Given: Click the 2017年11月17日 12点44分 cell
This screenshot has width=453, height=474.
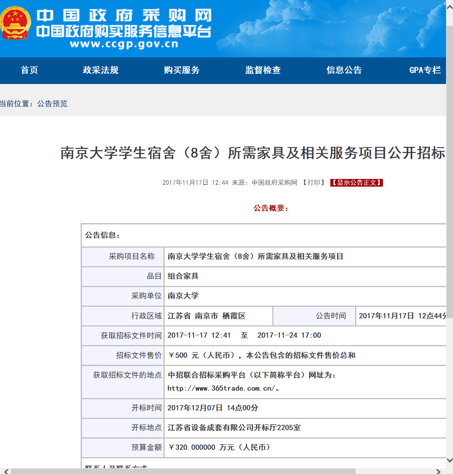Looking at the screenshot, I should pos(401,316).
